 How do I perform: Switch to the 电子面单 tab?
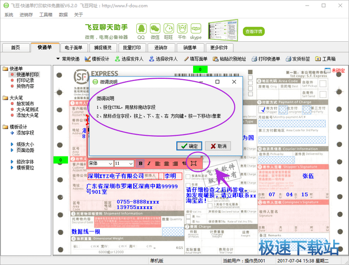(x=74, y=48)
